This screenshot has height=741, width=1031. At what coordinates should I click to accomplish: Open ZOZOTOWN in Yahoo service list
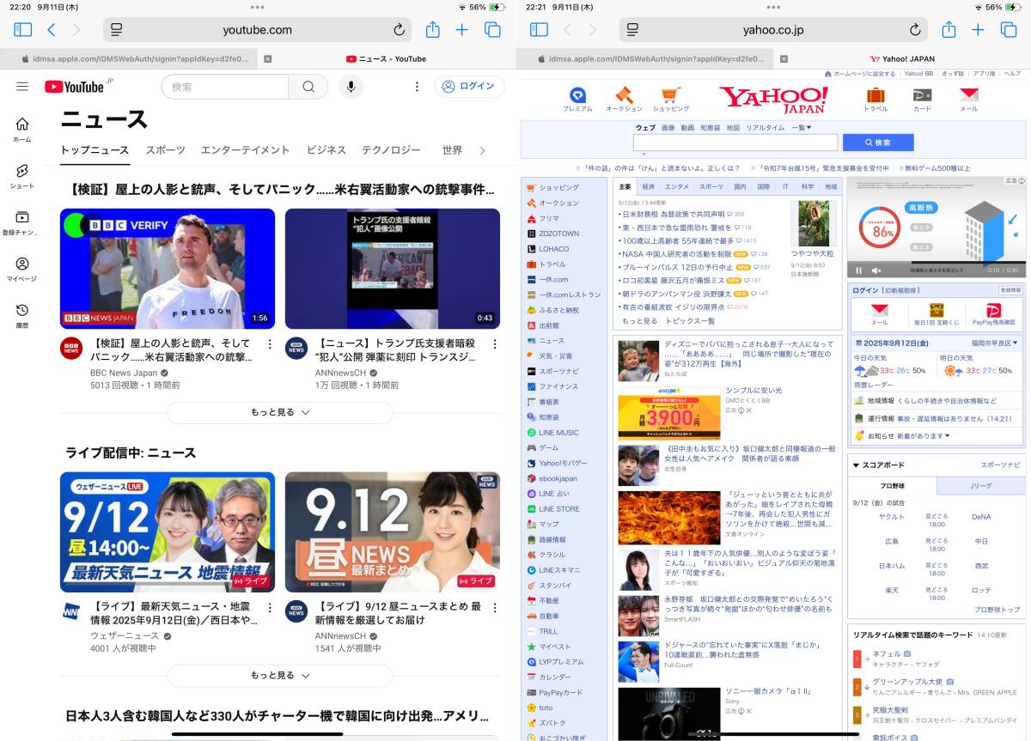558,234
